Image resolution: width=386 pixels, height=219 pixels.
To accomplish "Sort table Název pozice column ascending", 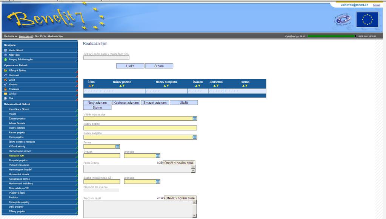I will coord(120,86).
